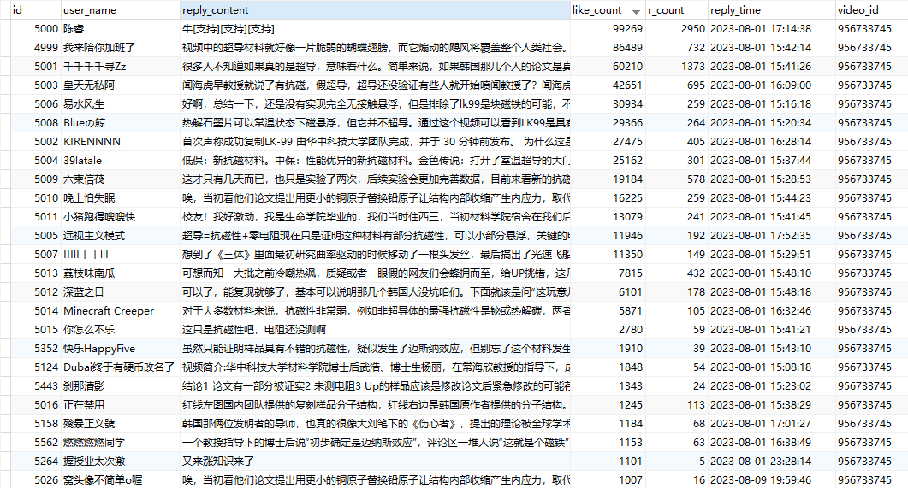The width and height of the screenshot is (908, 488).
Task: Select the video_id column header
Action: 871,10
